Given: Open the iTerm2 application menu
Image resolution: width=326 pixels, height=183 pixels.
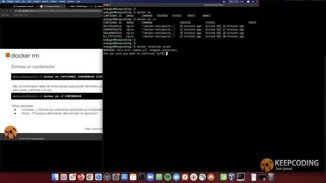Looking at the screenshot, I should coord(10,2).
